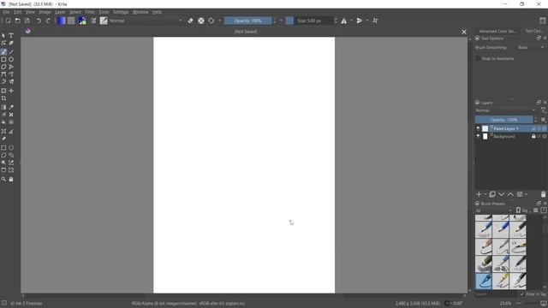This screenshot has height=308, width=548.
Task: Close the Not Saved document tab
Action: coord(464,32)
